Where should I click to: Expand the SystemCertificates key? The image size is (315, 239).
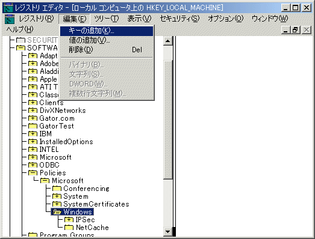point(57,204)
